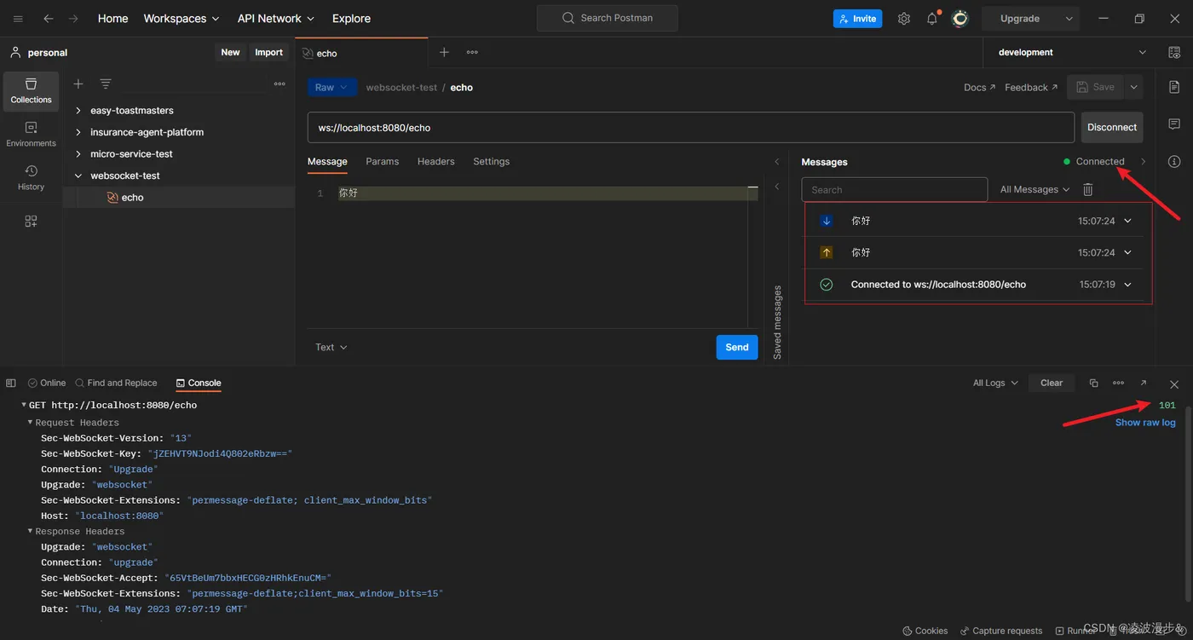Expand the micro-service-test collection

tap(78, 154)
